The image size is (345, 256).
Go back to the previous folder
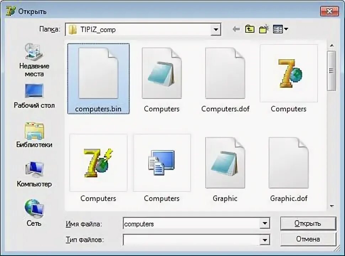[x=236, y=29]
